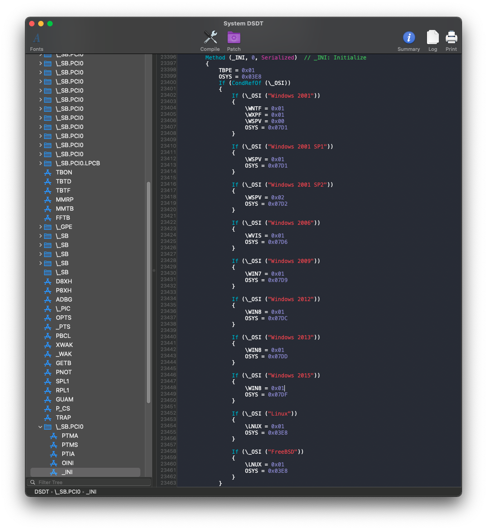Expand the \_SB.PCI0.LPCB folder

tap(40, 163)
